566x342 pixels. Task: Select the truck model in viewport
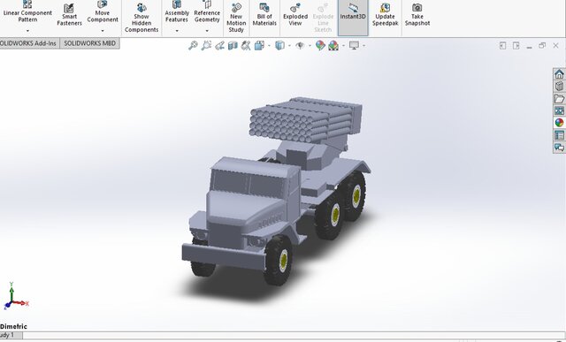[276, 191]
